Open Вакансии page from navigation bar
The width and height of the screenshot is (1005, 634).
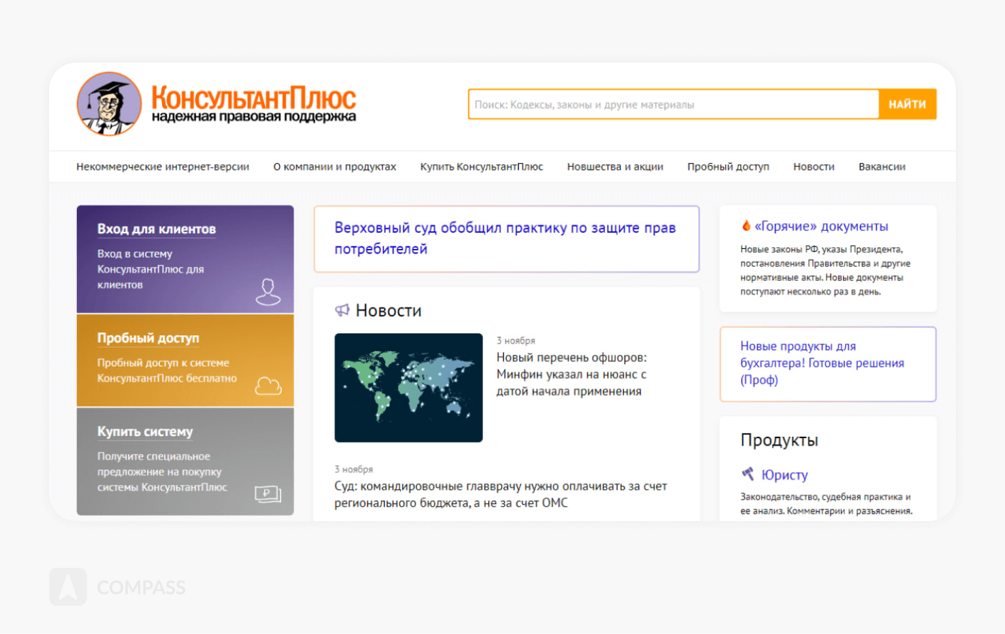(x=882, y=167)
